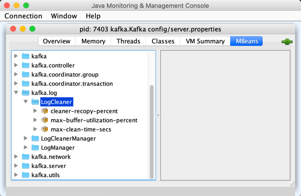Click the kafka.controller folder icon
Viewport: 301px width, 196px height.
(x=26, y=65)
